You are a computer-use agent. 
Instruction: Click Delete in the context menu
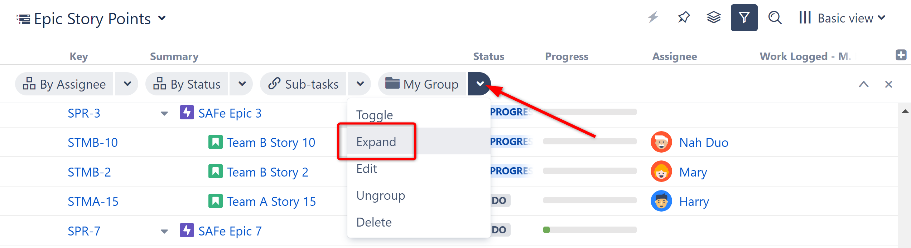pos(373,222)
